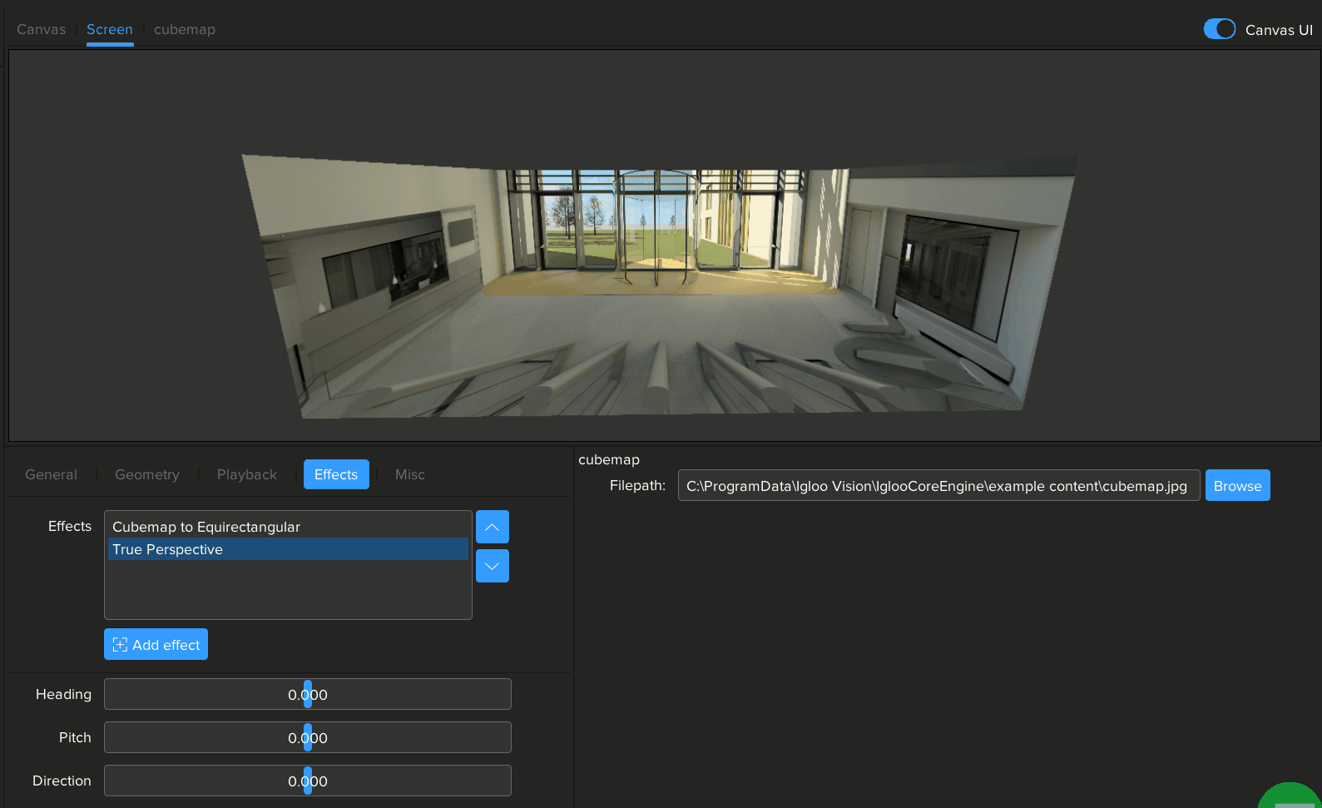Open the Canvas tab
Viewport: 1322px width, 808px height.
tap(41, 29)
